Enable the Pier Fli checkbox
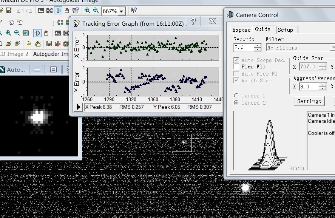This screenshot has height=218, width=335. (x=236, y=66)
